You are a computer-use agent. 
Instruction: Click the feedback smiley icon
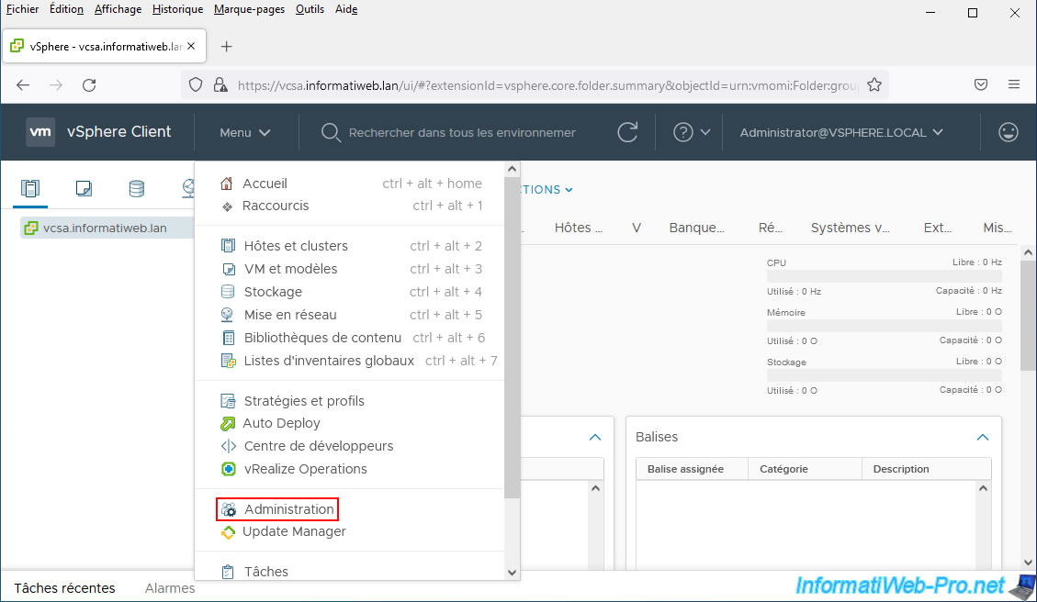1008,132
